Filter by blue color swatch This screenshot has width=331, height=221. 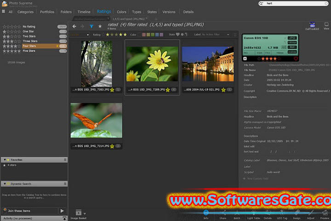157,35
